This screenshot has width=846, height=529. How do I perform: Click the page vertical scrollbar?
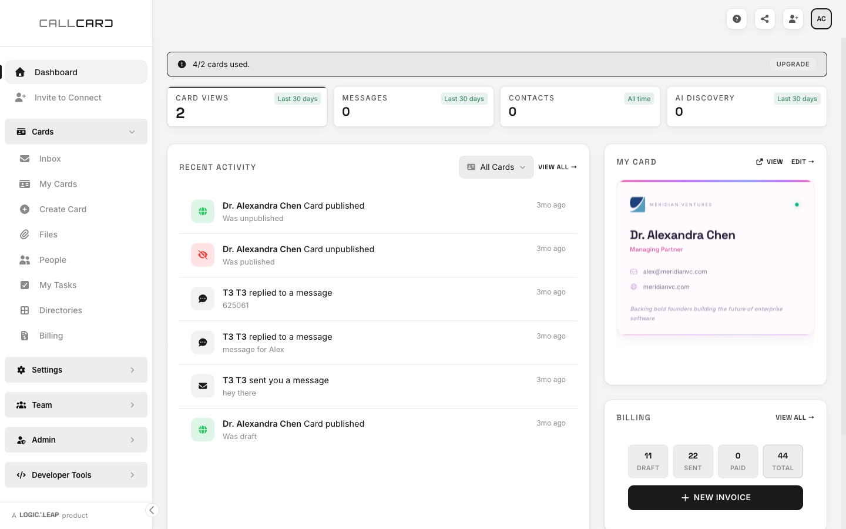[844, 235]
